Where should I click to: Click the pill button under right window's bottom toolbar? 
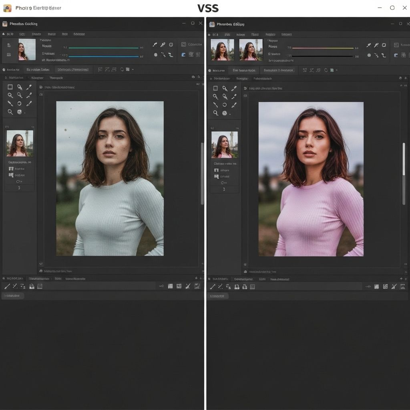(218, 296)
